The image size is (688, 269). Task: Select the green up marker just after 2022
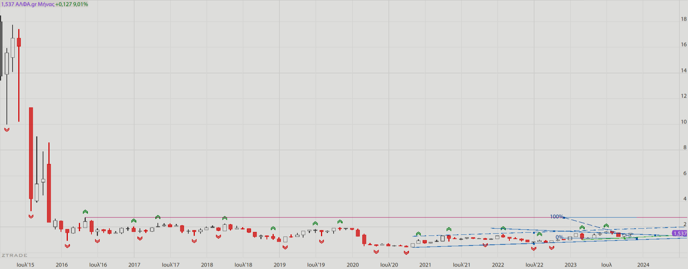pos(503,228)
